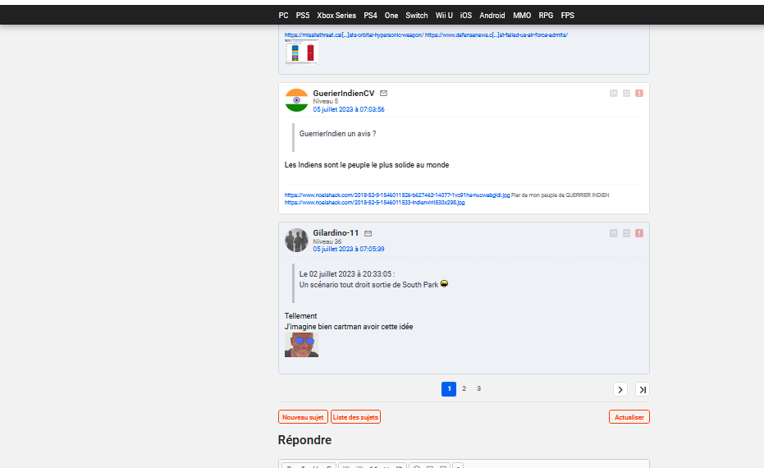Select the PS5 menu item

(x=303, y=15)
